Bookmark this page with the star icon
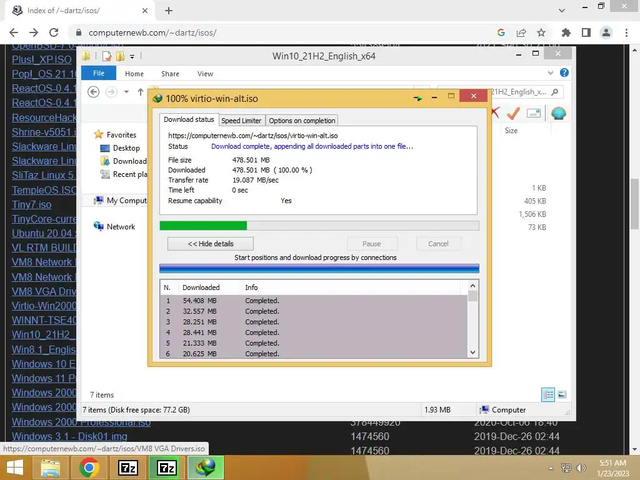 (x=541, y=32)
